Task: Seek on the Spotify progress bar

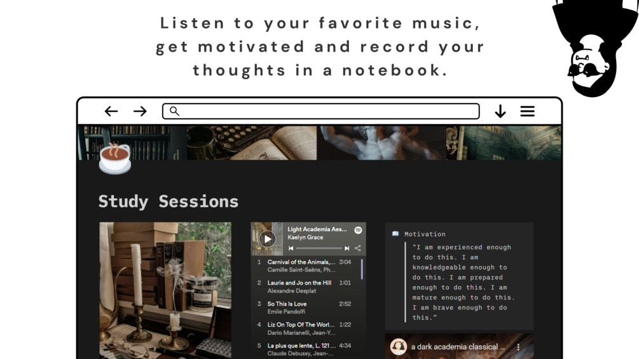Action: click(x=319, y=248)
